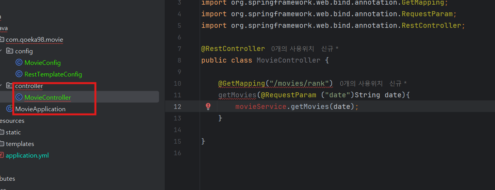Click RestController in the line 5 import

coord(431,25)
